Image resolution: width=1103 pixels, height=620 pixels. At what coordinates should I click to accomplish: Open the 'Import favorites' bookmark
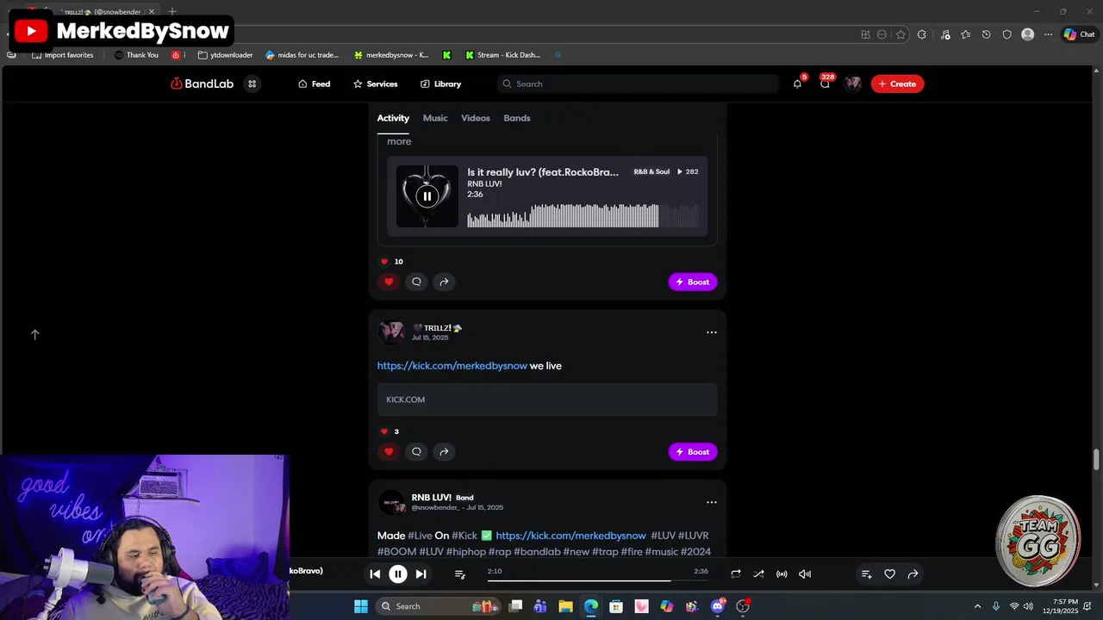click(x=62, y=55)
